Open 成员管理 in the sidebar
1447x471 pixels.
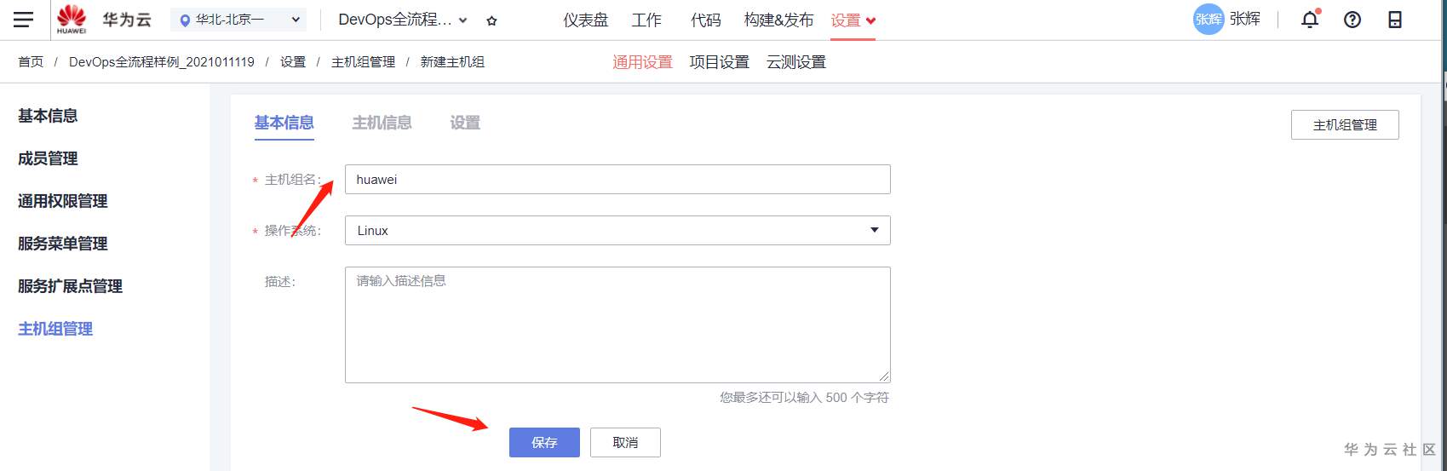click(48, 158)
